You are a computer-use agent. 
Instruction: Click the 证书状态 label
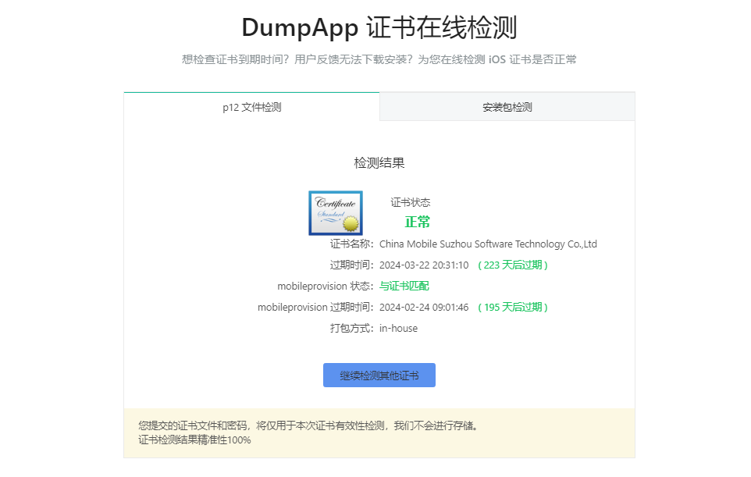click(x=410, y=202)
